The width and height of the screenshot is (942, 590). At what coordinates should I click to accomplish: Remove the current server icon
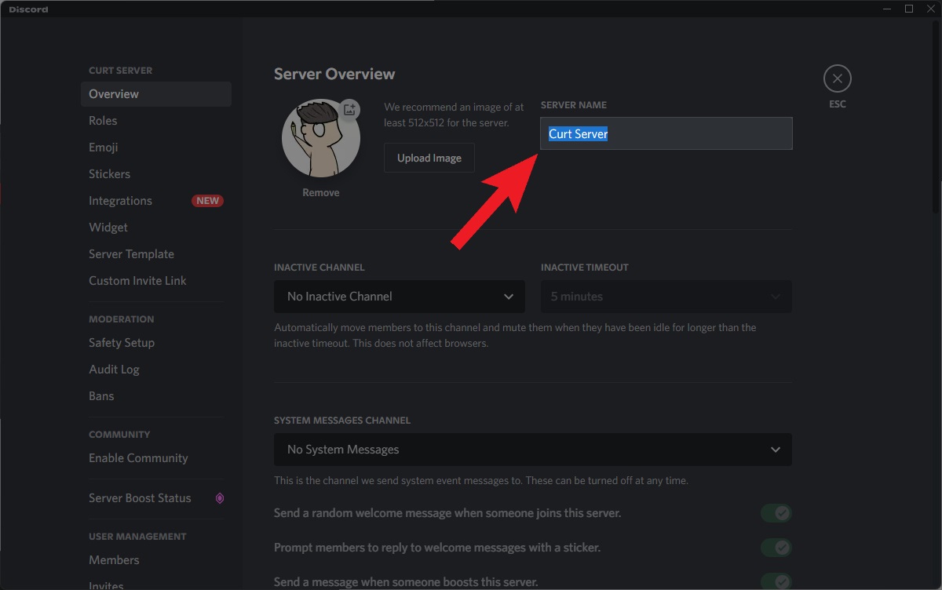tap(321, 191)
